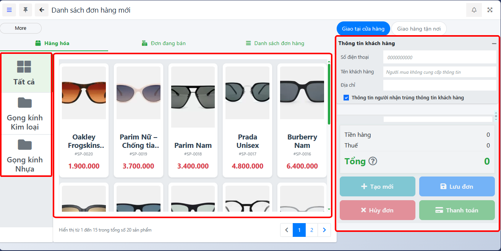Click the pin icon in header
The image size is (501, 251).
point(26,10)
